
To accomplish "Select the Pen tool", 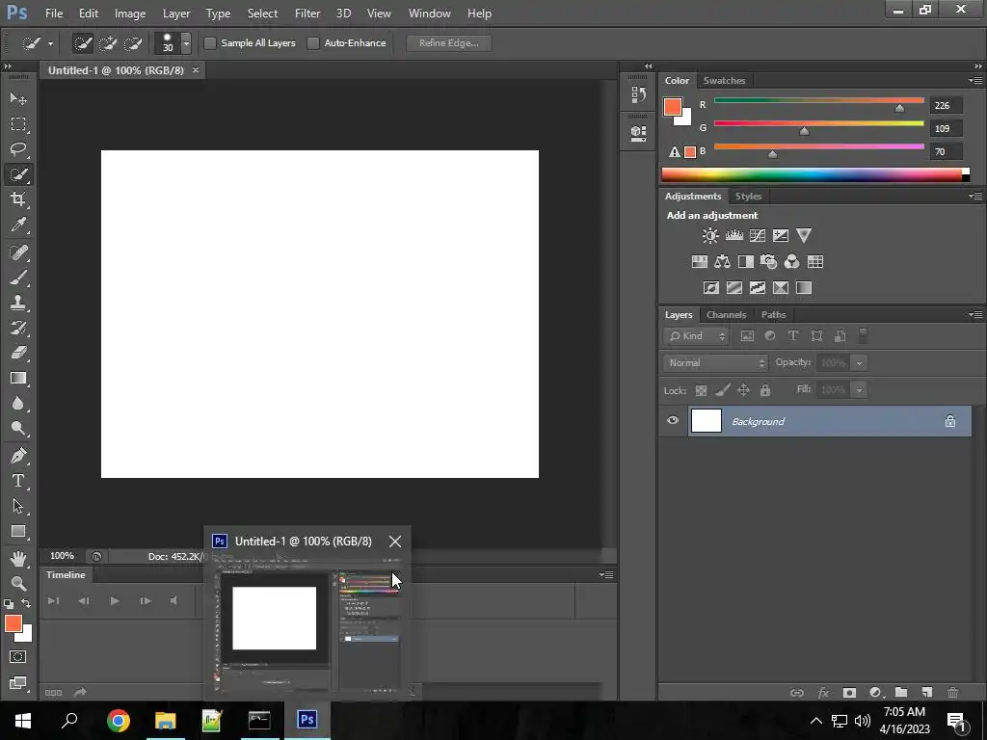I will pyautogui.click(x=18, y=456).
